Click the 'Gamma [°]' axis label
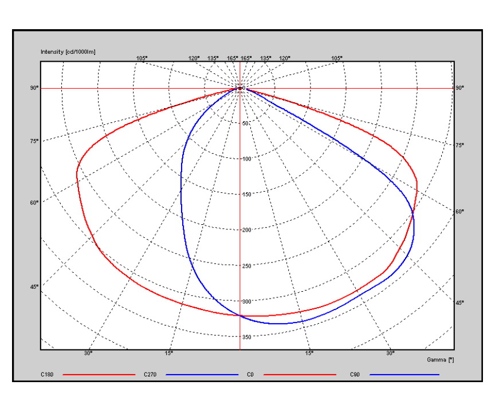This screenshot has height=409, width=499. 441,360
